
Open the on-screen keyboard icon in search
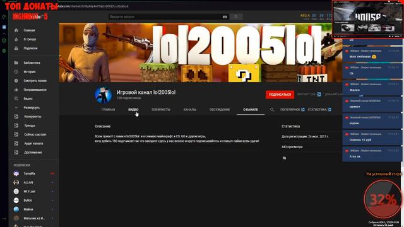click(225, 17)
